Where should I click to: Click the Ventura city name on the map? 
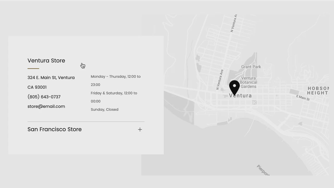[x=241, y=96]
